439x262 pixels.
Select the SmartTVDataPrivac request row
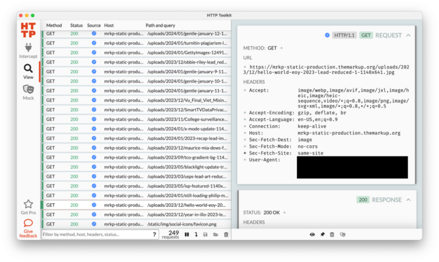coord(137,110)
